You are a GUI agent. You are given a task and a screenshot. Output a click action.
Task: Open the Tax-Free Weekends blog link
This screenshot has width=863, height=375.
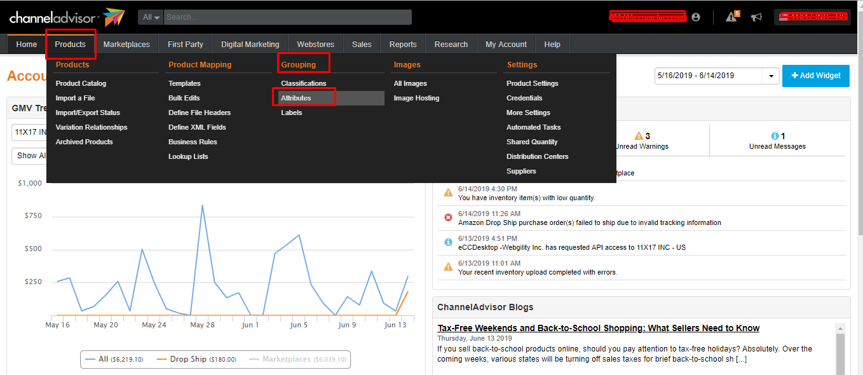599,328
